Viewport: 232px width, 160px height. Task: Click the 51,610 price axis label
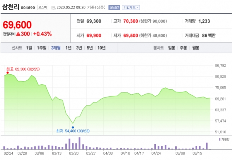220,132
